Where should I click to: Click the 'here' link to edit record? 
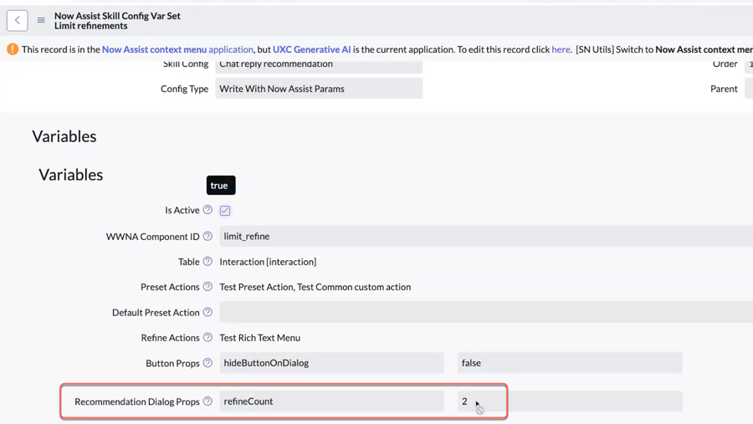[x=561, y=49]
